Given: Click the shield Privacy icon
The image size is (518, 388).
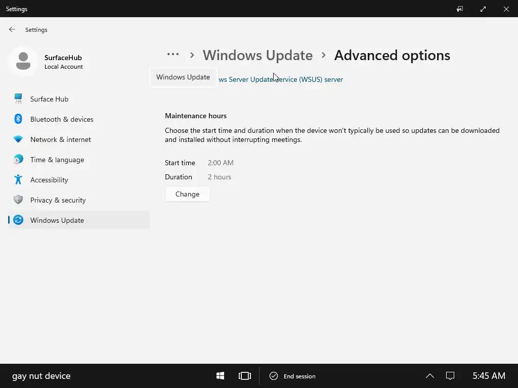Looking at the screenshot, I should point(18,200).
